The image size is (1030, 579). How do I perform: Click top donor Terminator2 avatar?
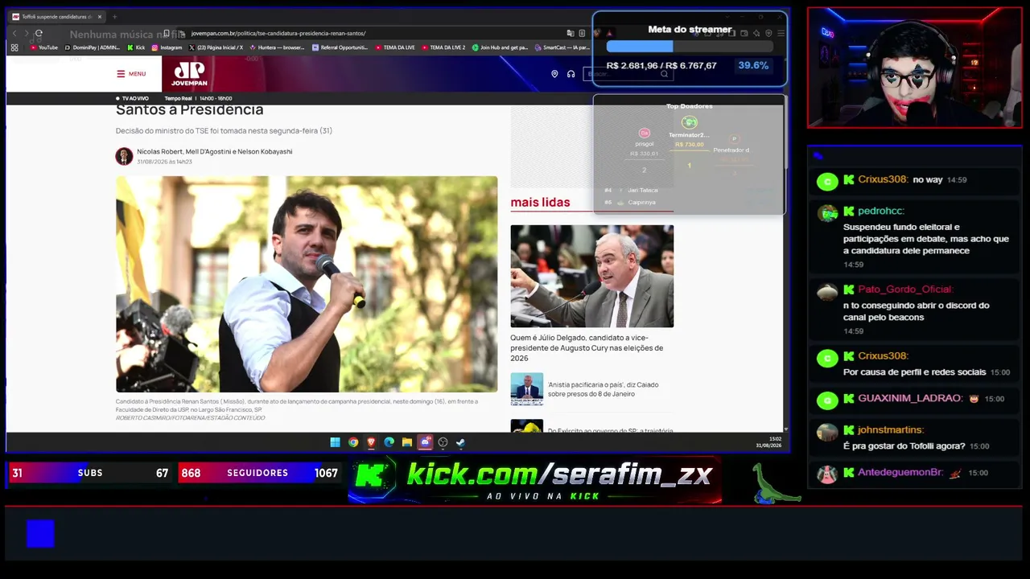689,122
